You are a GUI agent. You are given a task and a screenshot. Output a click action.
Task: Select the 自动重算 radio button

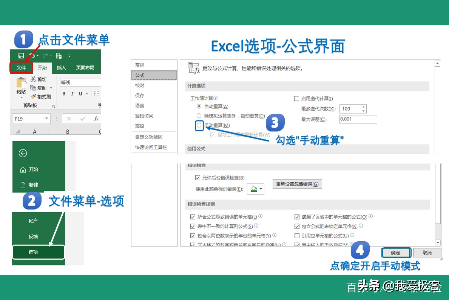[x=199, y=107]
